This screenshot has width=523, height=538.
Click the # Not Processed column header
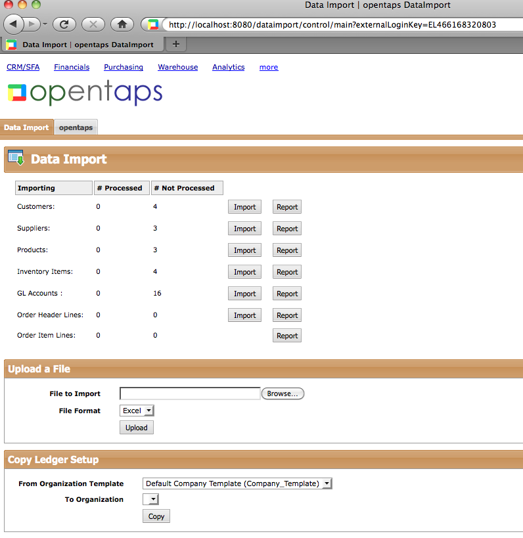pos(187,188)
